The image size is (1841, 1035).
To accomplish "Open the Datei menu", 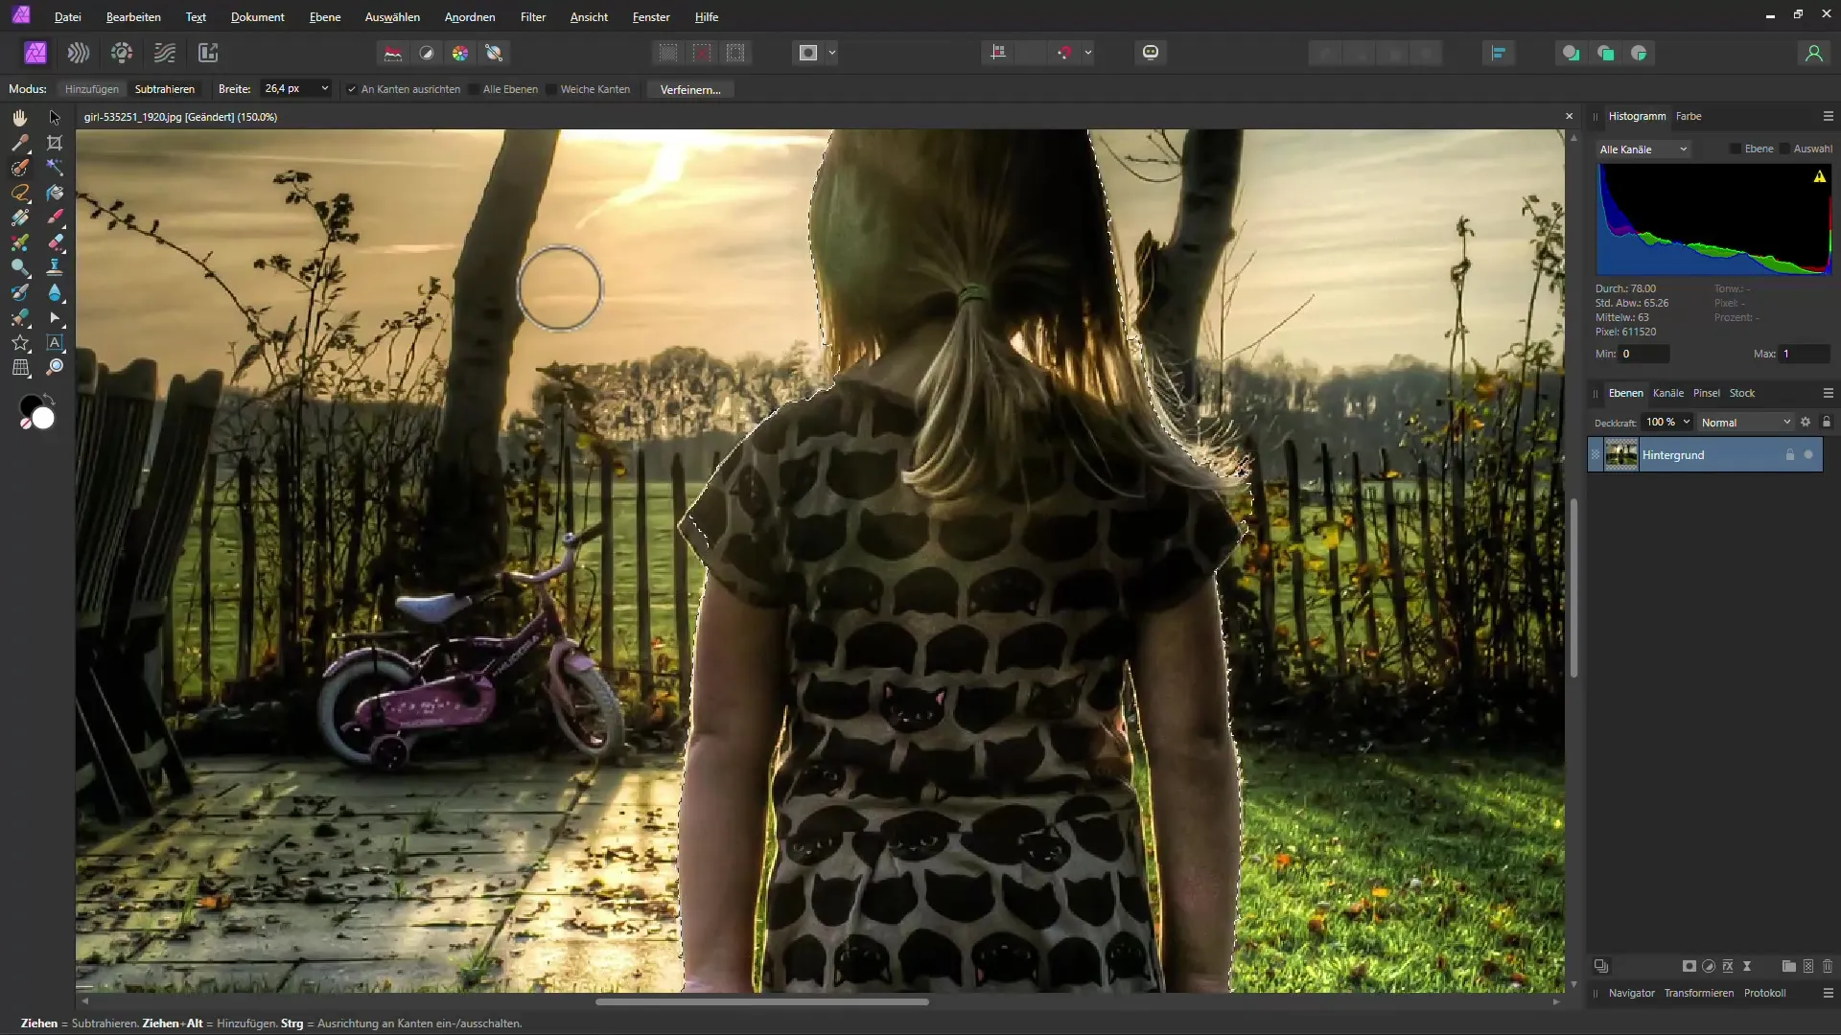I will click(67, 17).
